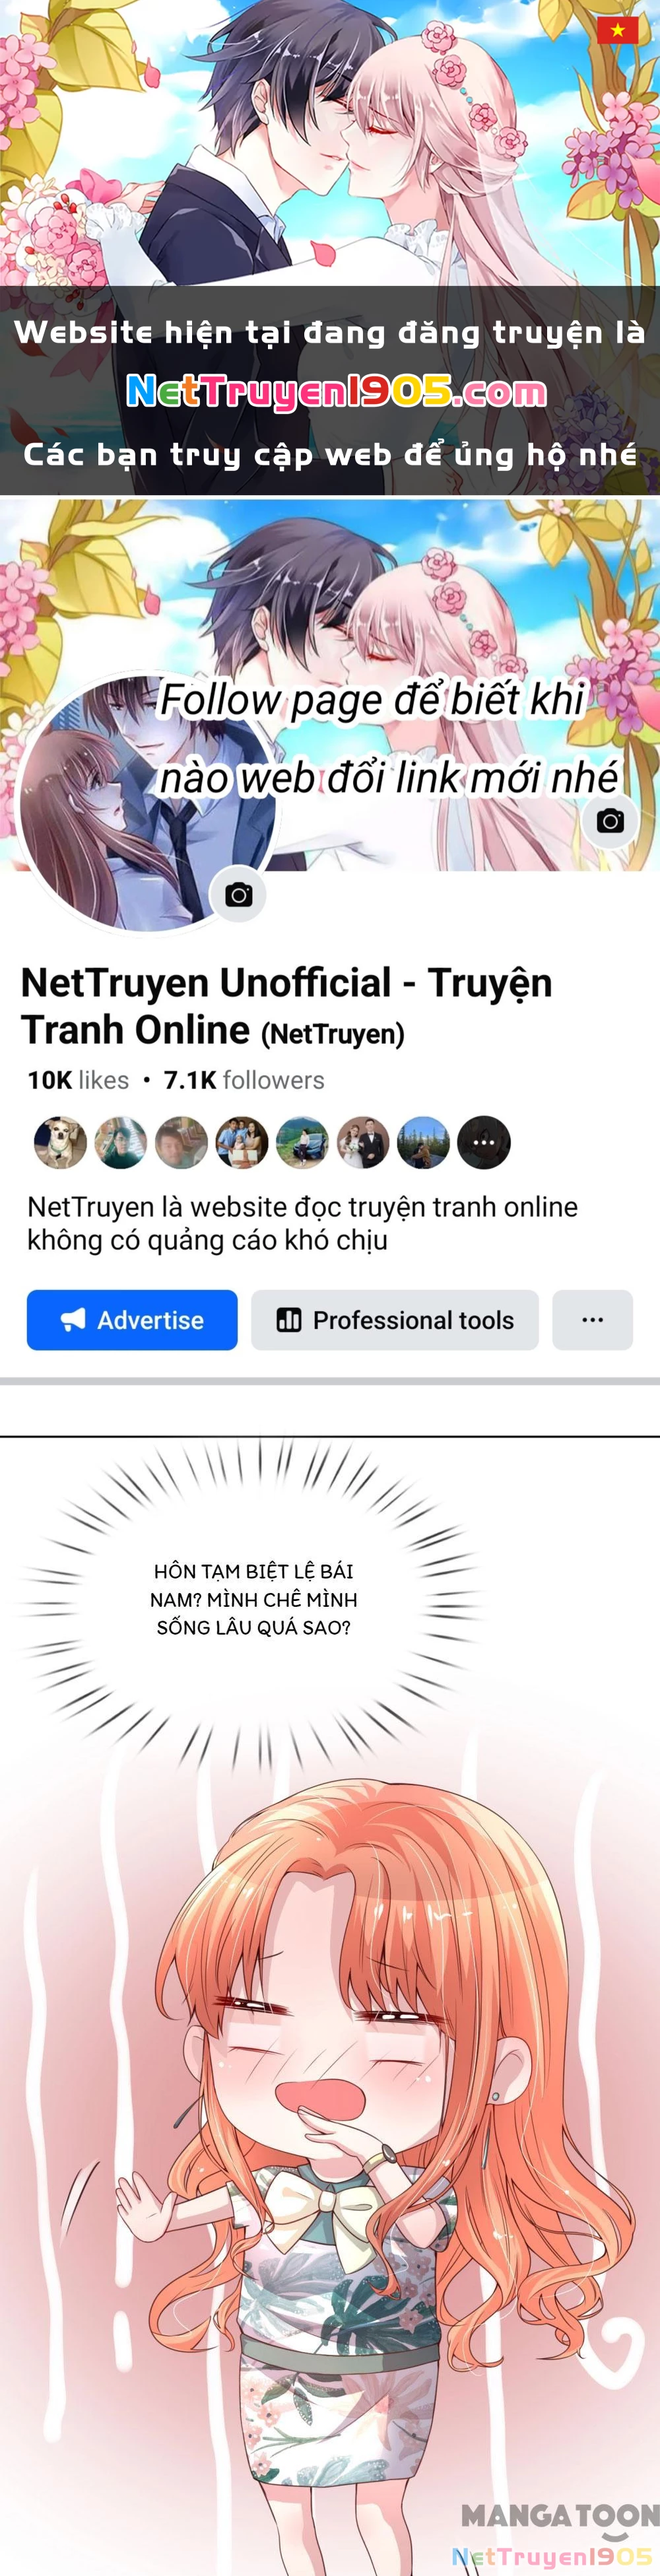Click the cover photo camera icon
This screenshot has width=660, height=2576.
[x=610, y=821]
